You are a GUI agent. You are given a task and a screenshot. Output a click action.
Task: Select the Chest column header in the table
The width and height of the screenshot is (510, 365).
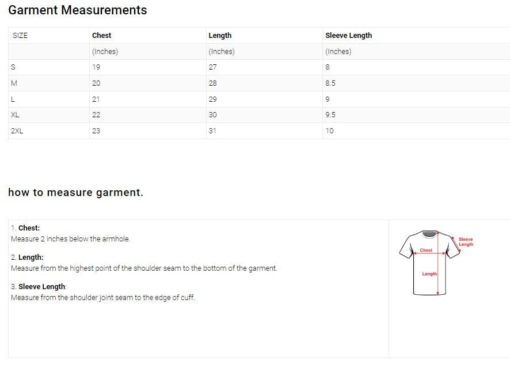(x=102, y=35)
